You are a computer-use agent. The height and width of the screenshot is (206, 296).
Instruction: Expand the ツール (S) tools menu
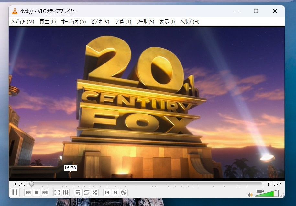point(145,22)
